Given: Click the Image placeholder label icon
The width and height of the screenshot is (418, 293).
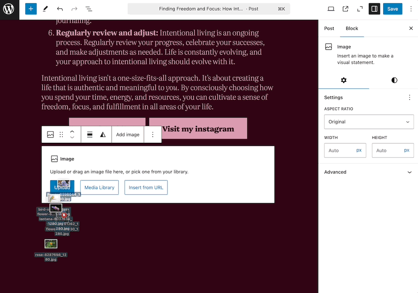Looking at the screenshot, I should tap(54, 159).
